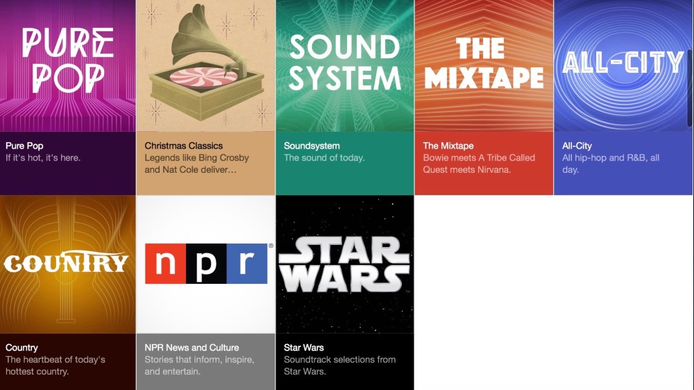Click 'Stories that inform, inspire' description text
The height and width of the screenshot is (390, 694).
coord(199,366)
